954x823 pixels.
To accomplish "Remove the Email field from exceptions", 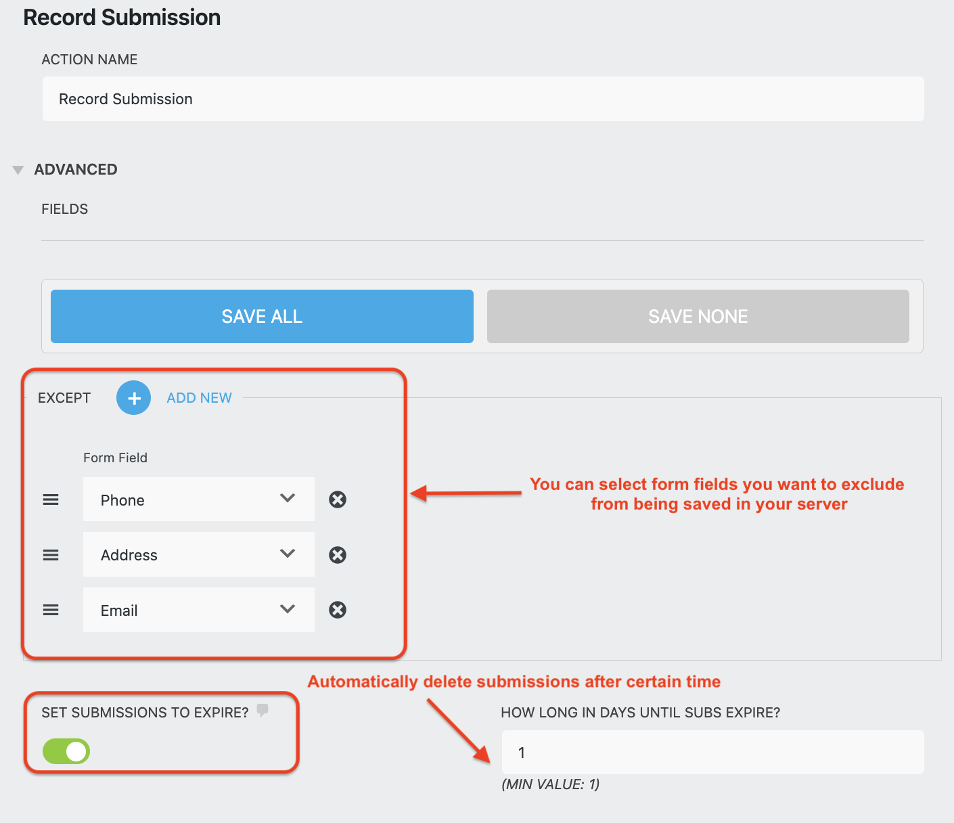I will [338, 610].
